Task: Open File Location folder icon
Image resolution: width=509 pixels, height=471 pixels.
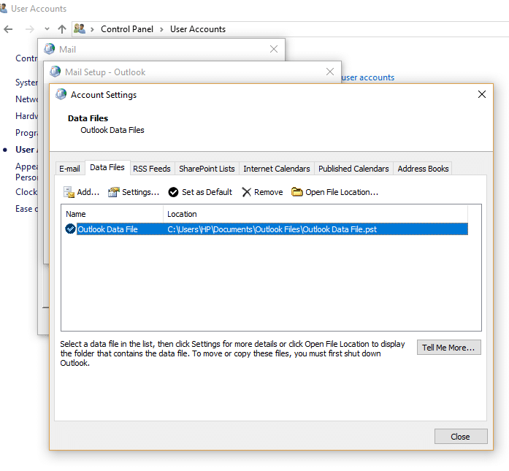Action: pyautogui.click(x=297, y=192)
